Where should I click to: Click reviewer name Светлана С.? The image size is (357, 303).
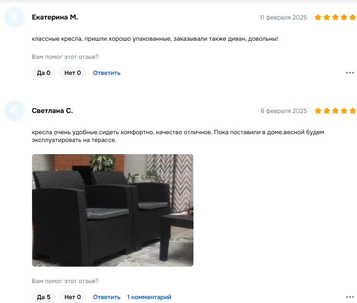coord(52,111)
